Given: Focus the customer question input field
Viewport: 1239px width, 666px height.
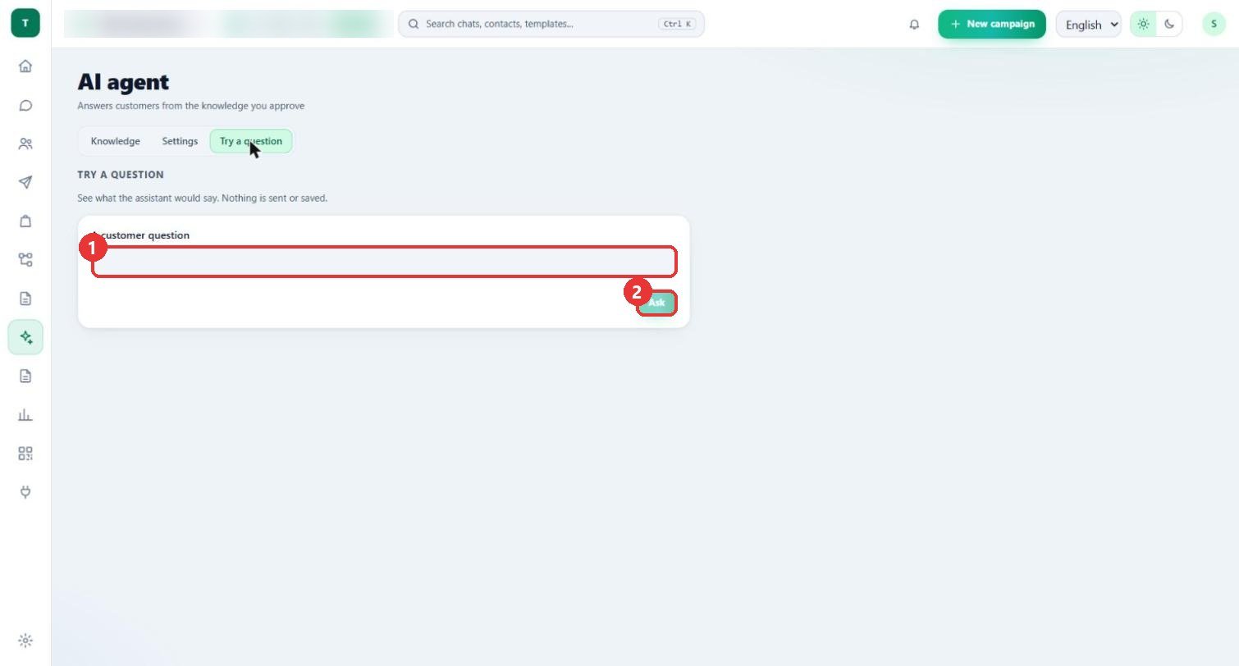Looking at the screenshot, I should 384,262.
